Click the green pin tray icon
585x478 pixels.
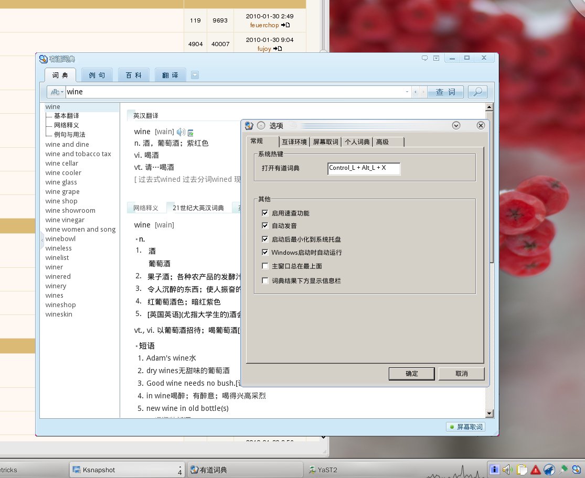[x=563, y=469]
